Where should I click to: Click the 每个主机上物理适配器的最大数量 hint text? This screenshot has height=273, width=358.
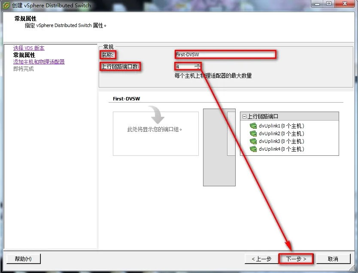[213, 76]
